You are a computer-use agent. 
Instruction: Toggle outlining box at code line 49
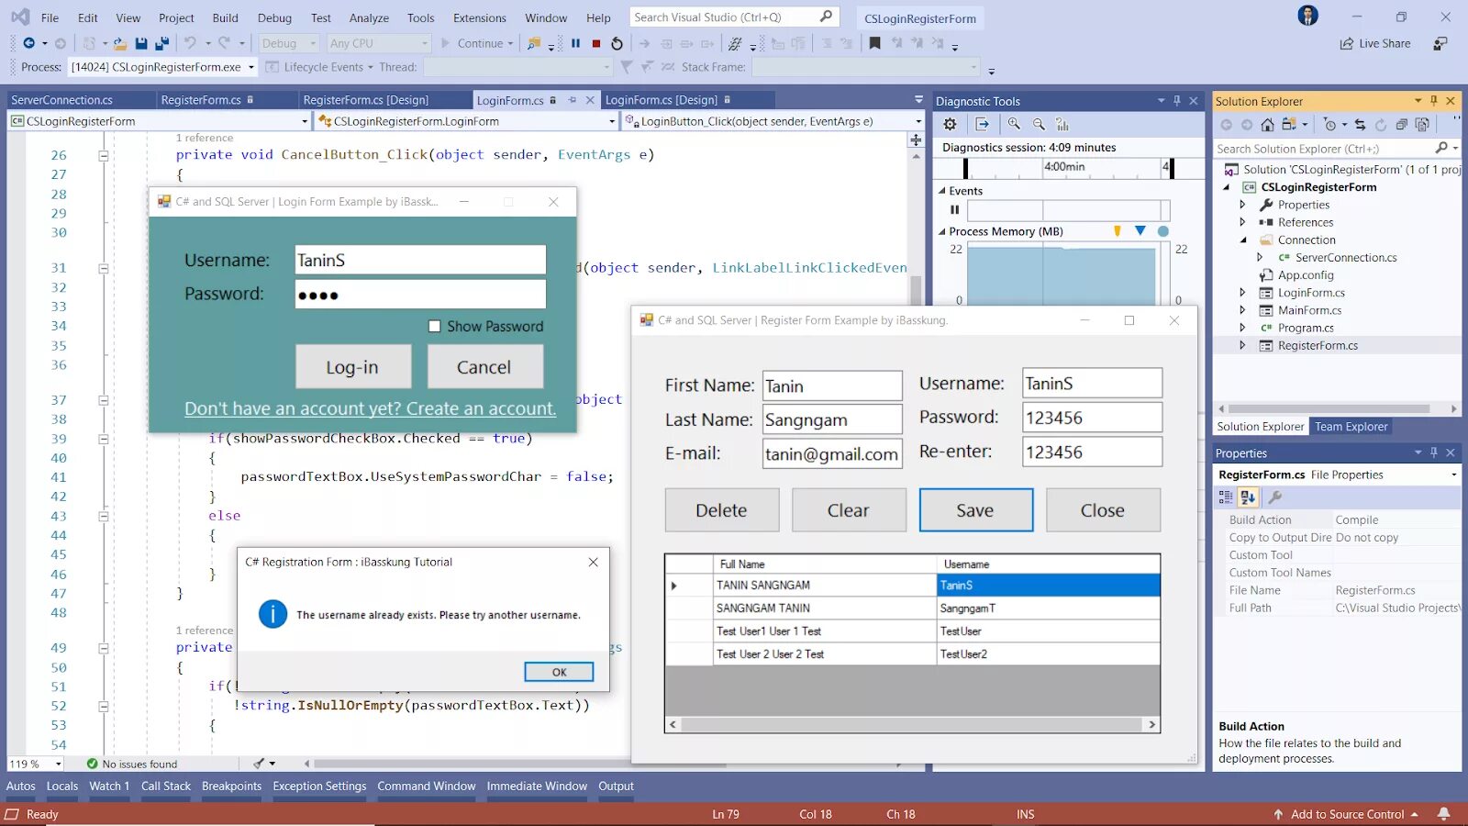(104, 648)
